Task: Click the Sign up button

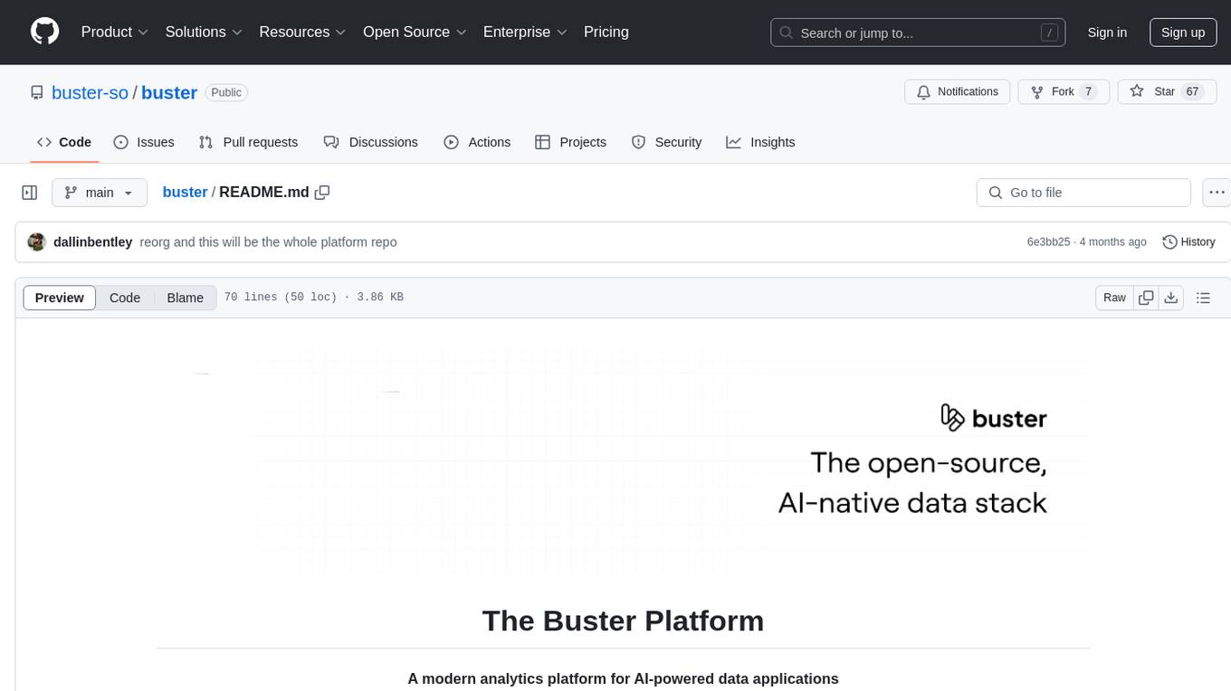Action: click(1183, 33)
